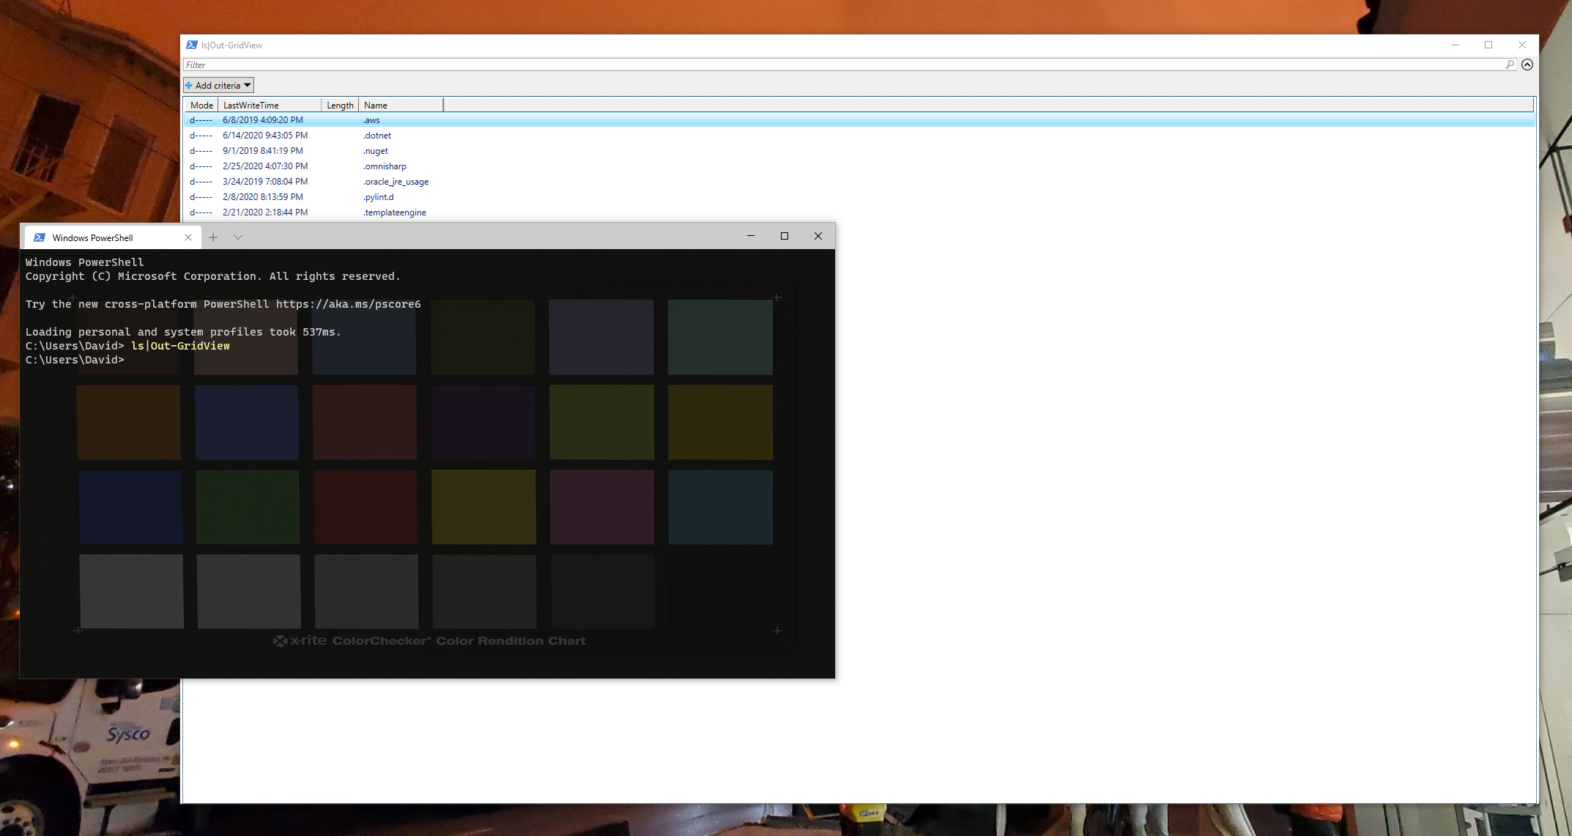Click the Length column header
This screenshot has height=836, width=1572.
coord(340,106)
